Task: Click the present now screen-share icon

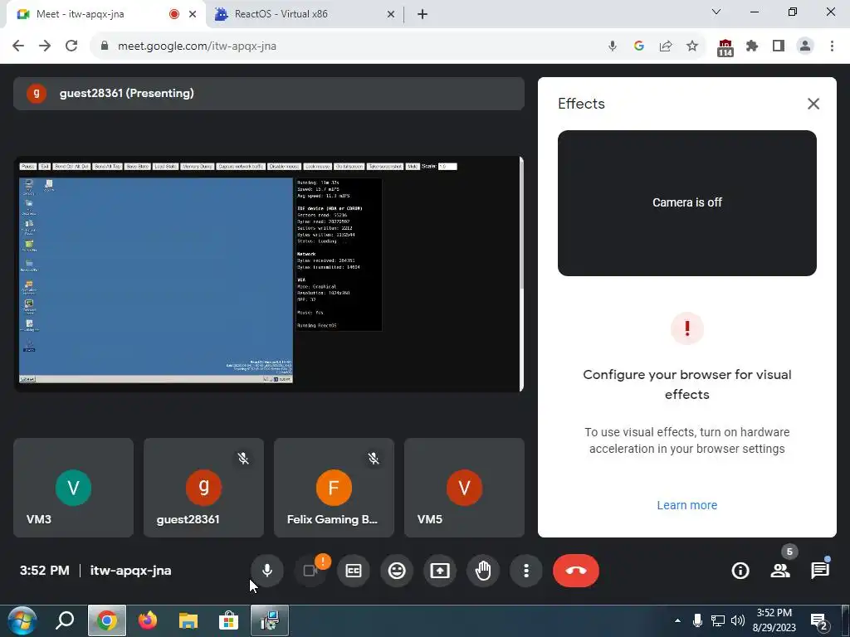Action: (440, 571)
